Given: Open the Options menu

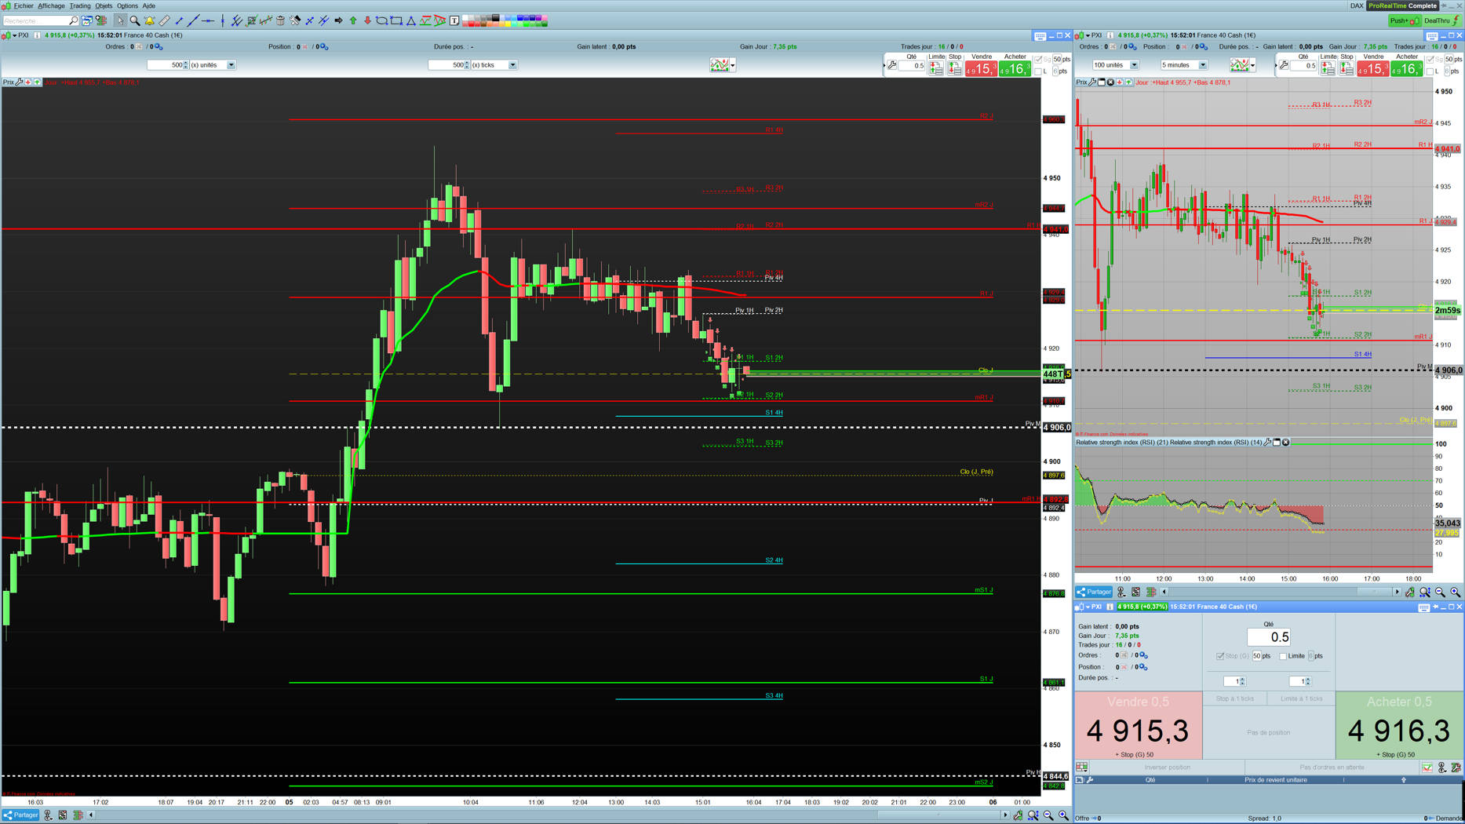Looking at the screenshot, I should click(x=127, y=5).
